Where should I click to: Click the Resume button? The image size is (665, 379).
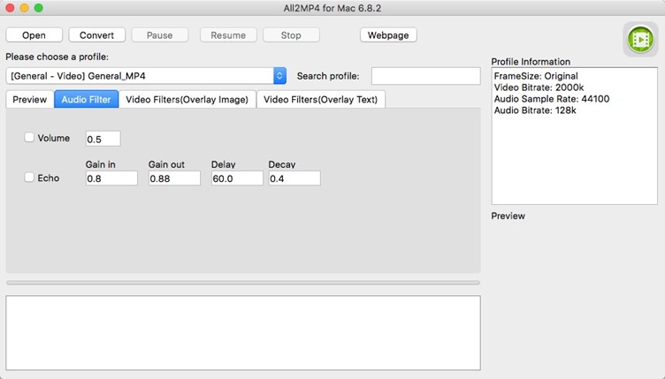(228, 35)
